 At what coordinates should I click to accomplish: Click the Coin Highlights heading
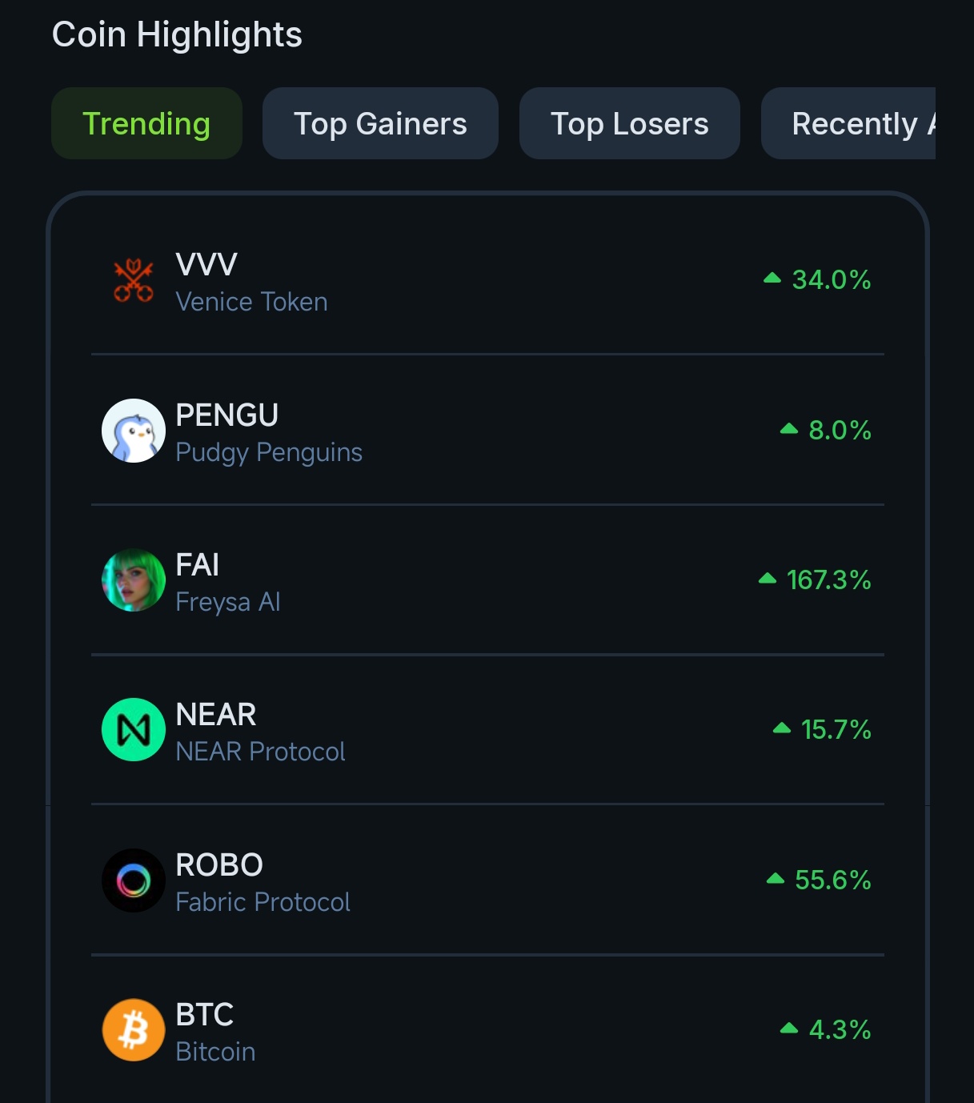click(x=177, y=35)
